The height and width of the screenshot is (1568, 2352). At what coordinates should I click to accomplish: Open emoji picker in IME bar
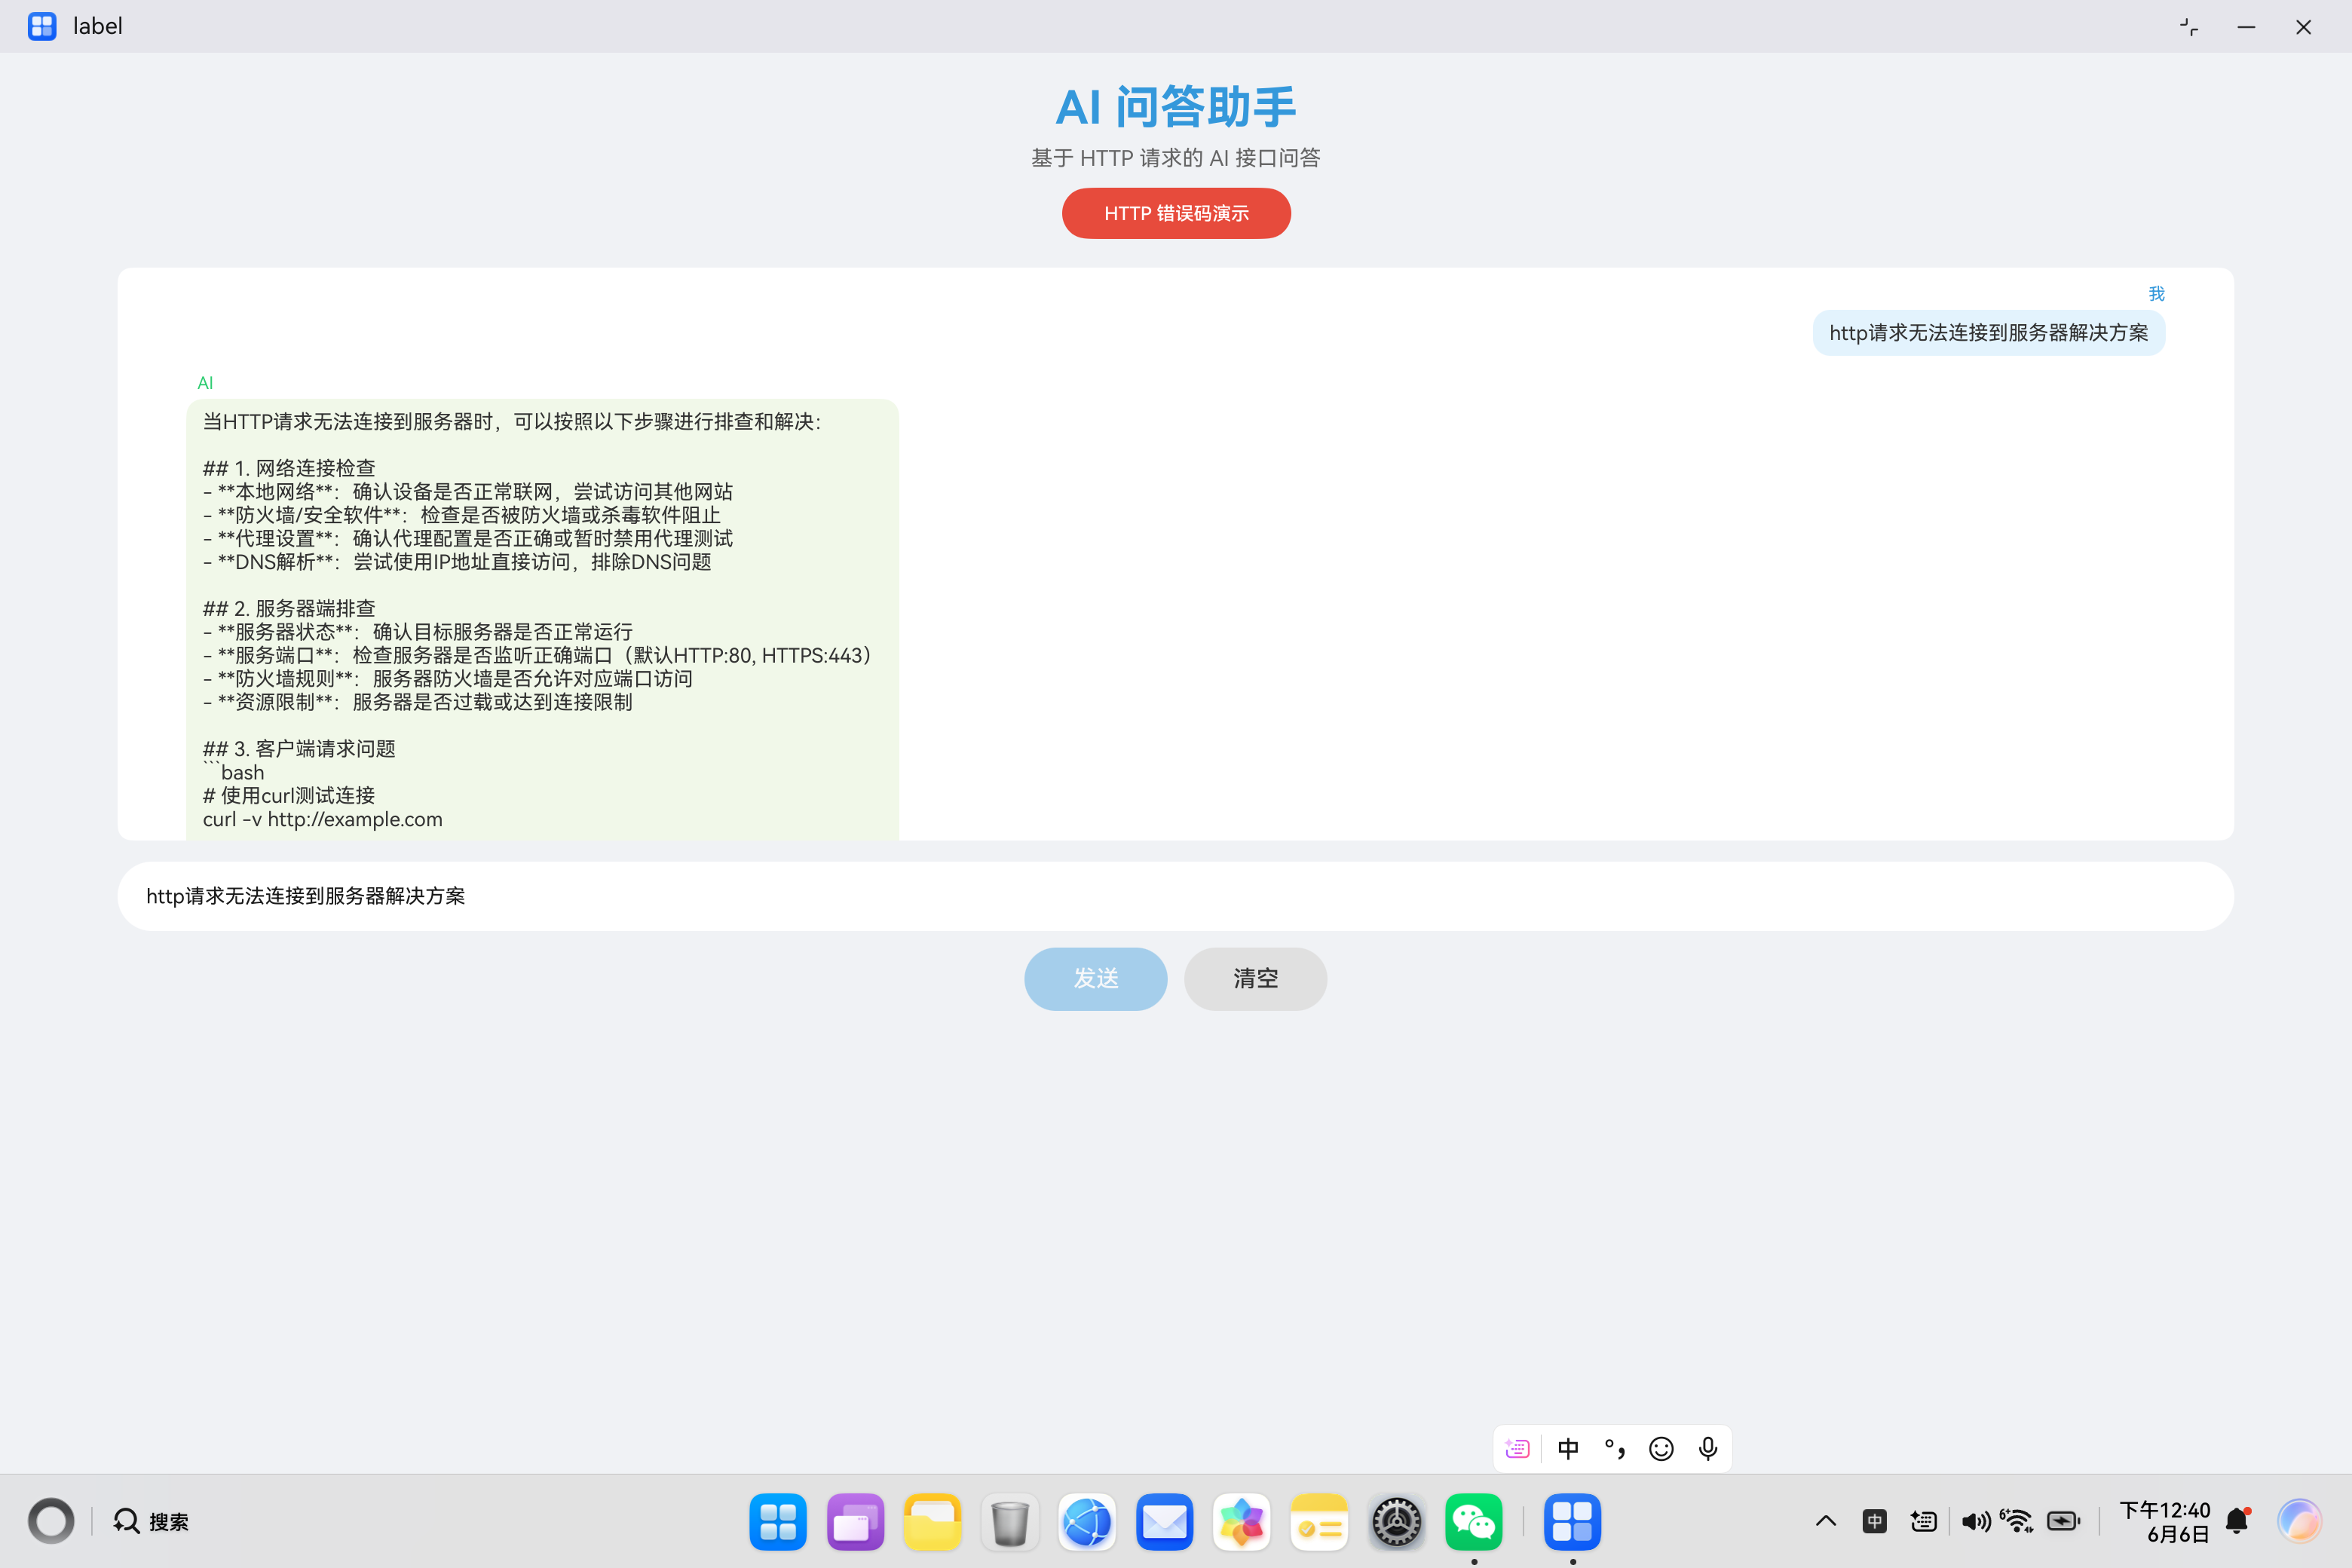[1661, 1448]
